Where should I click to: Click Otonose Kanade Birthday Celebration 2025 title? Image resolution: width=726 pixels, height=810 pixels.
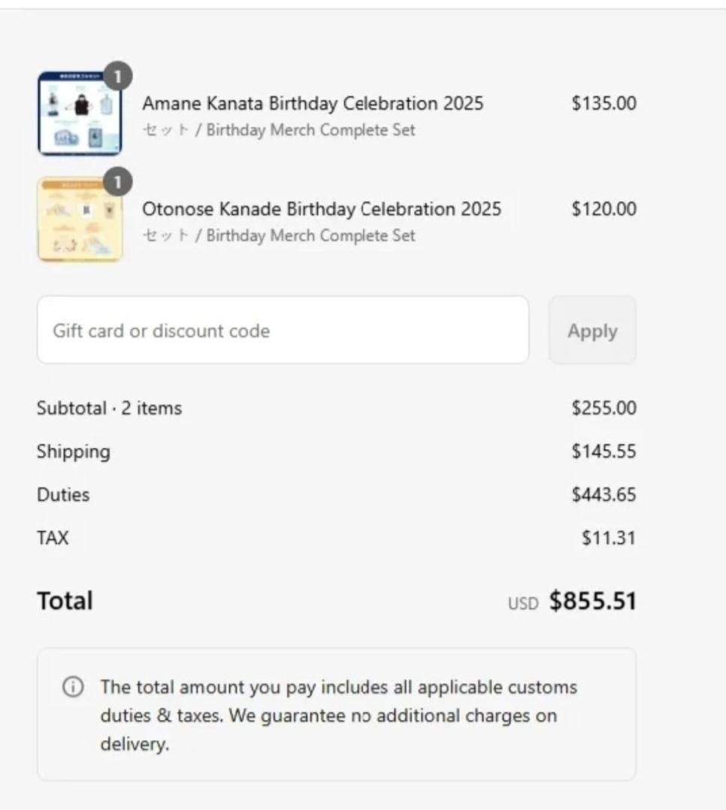(322, 208)
